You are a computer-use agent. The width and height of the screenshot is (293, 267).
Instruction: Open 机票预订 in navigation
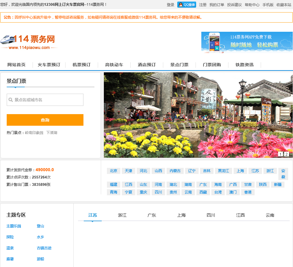pos(81,65)
